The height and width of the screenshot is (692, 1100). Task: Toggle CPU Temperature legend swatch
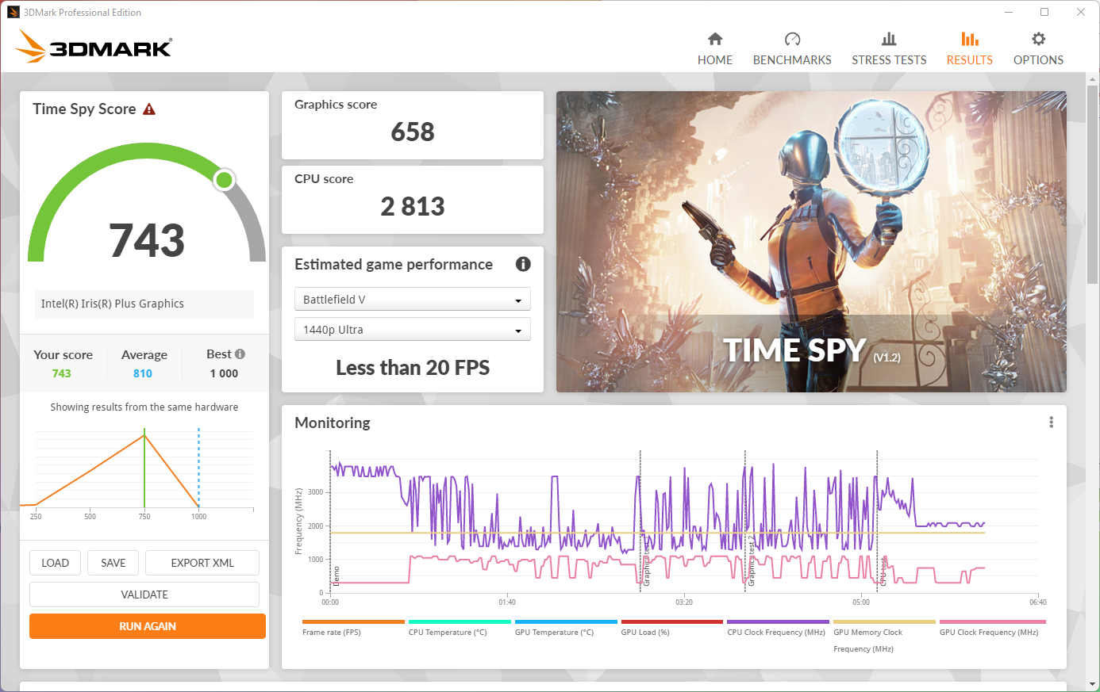[460, 622]
